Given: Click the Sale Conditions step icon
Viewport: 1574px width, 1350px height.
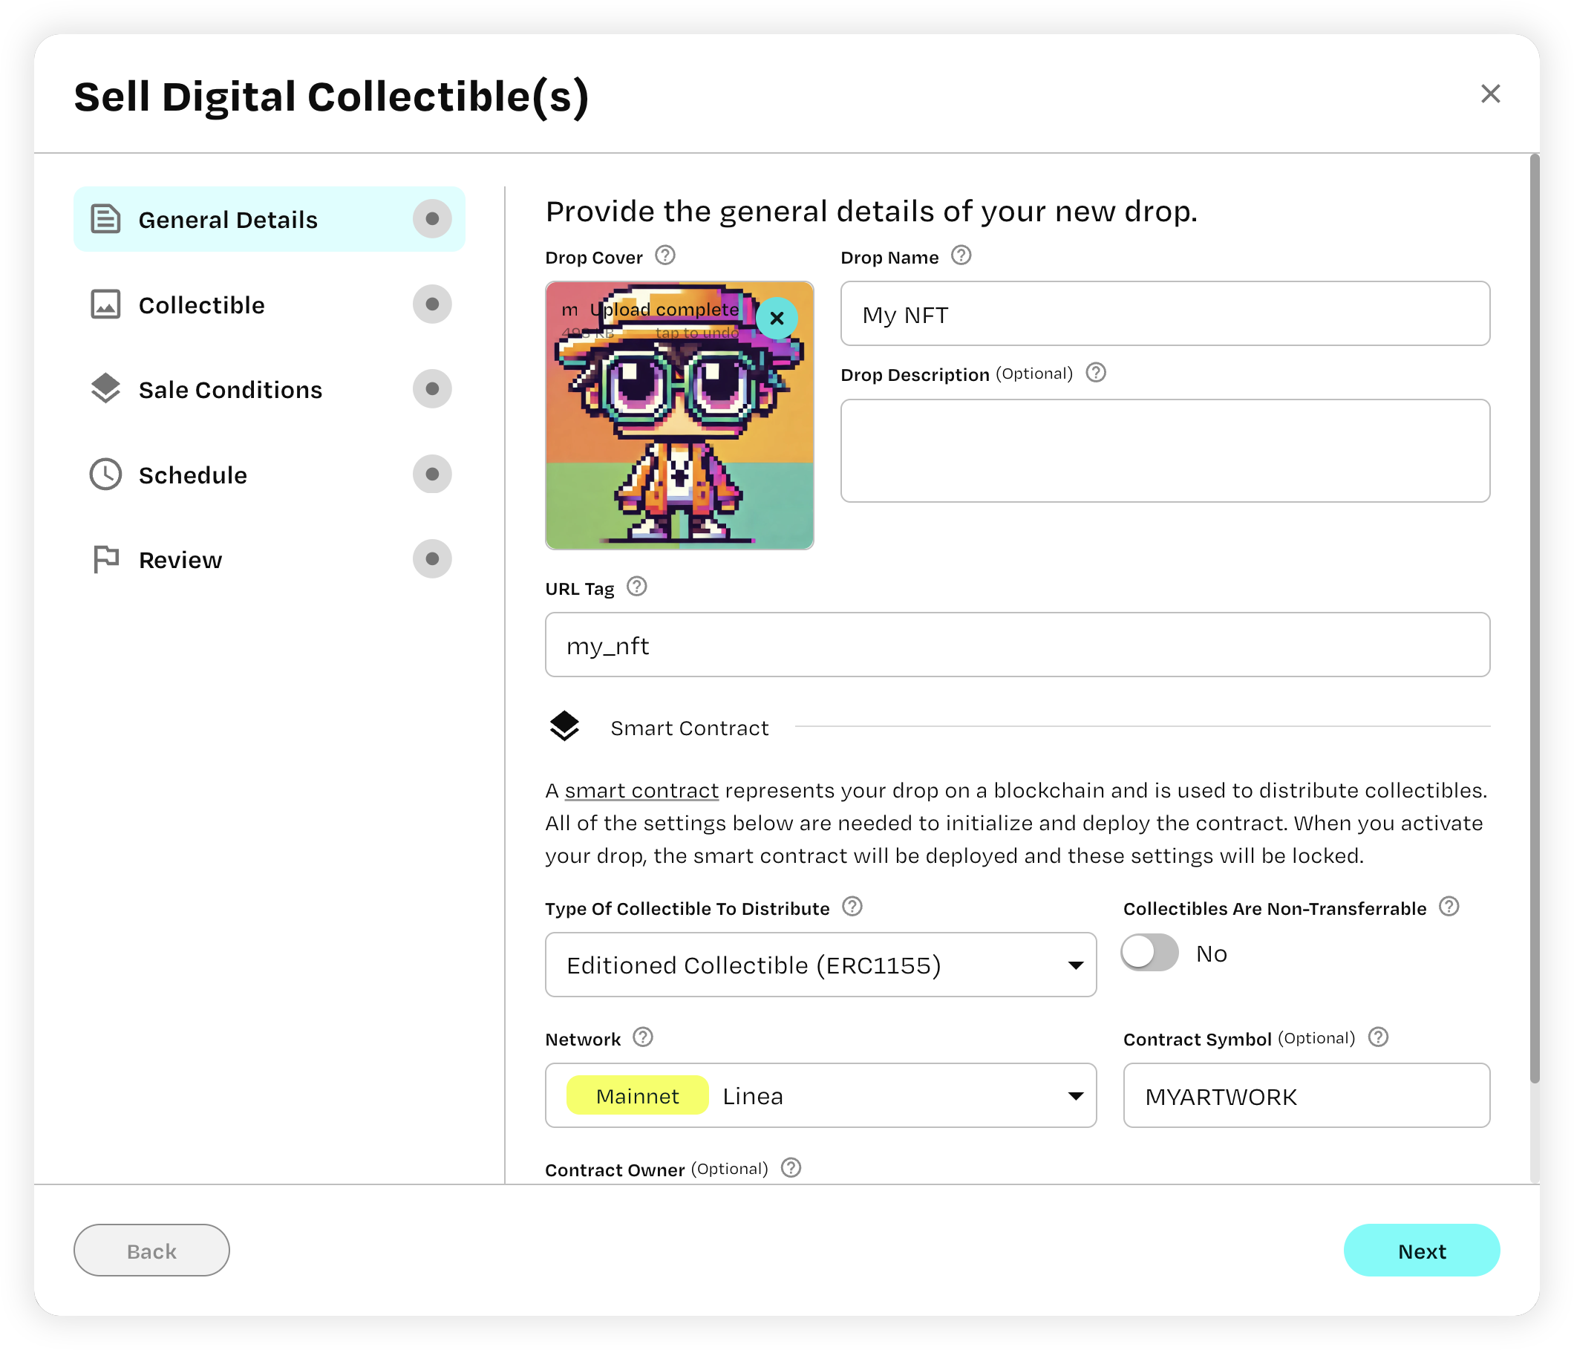Looking at the screenshot, I should [x=105, y=390].
